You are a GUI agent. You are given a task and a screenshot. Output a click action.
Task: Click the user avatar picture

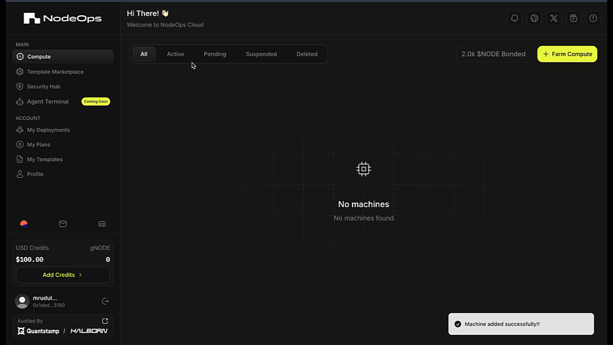coord(22,301)
